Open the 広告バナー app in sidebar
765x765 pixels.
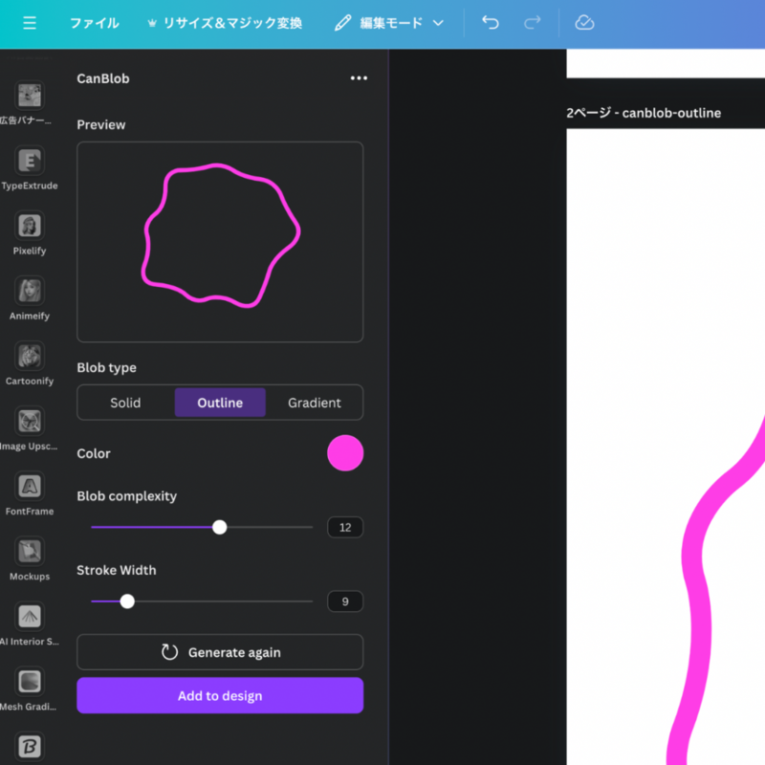30,103
